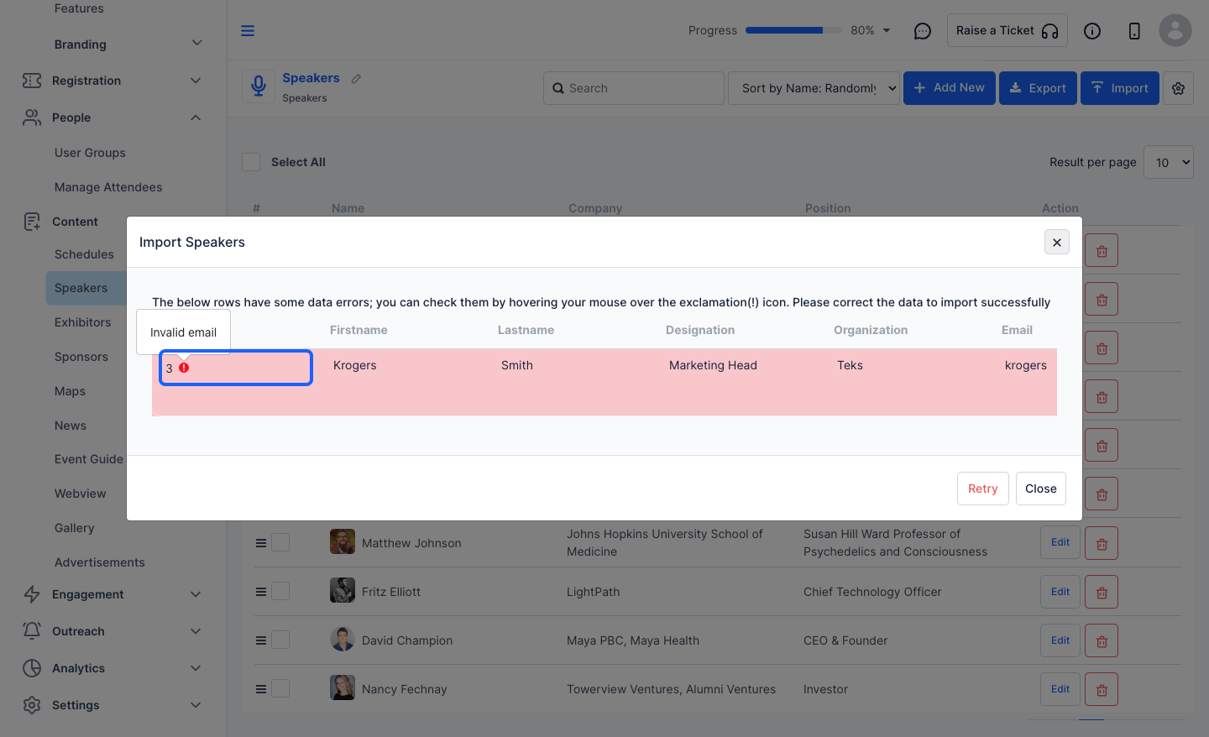This screenshot has height=737, width=1209.
Task: Click Add New speaker button
Action: pos(950,88)
